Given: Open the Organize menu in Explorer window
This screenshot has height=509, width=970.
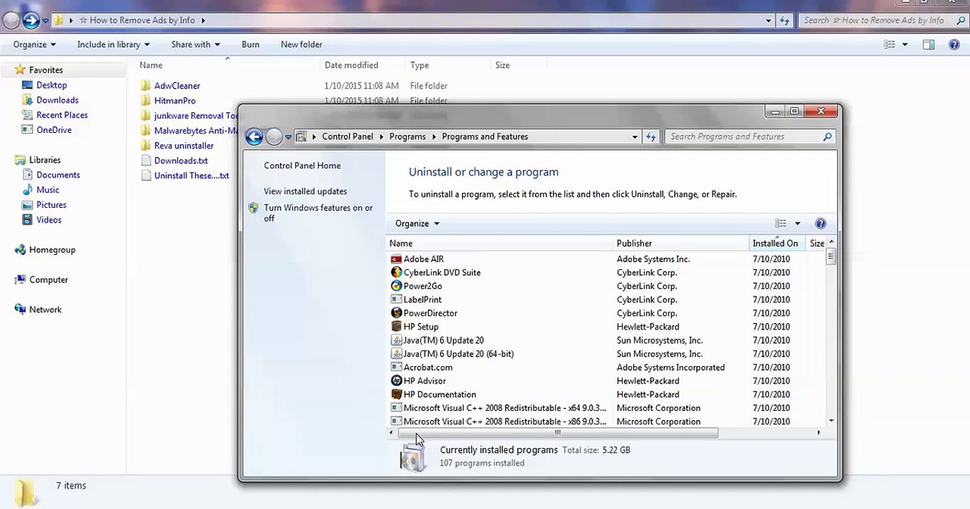Looking at the screenshot, I should pyautogui.click(x=34, y=45).
